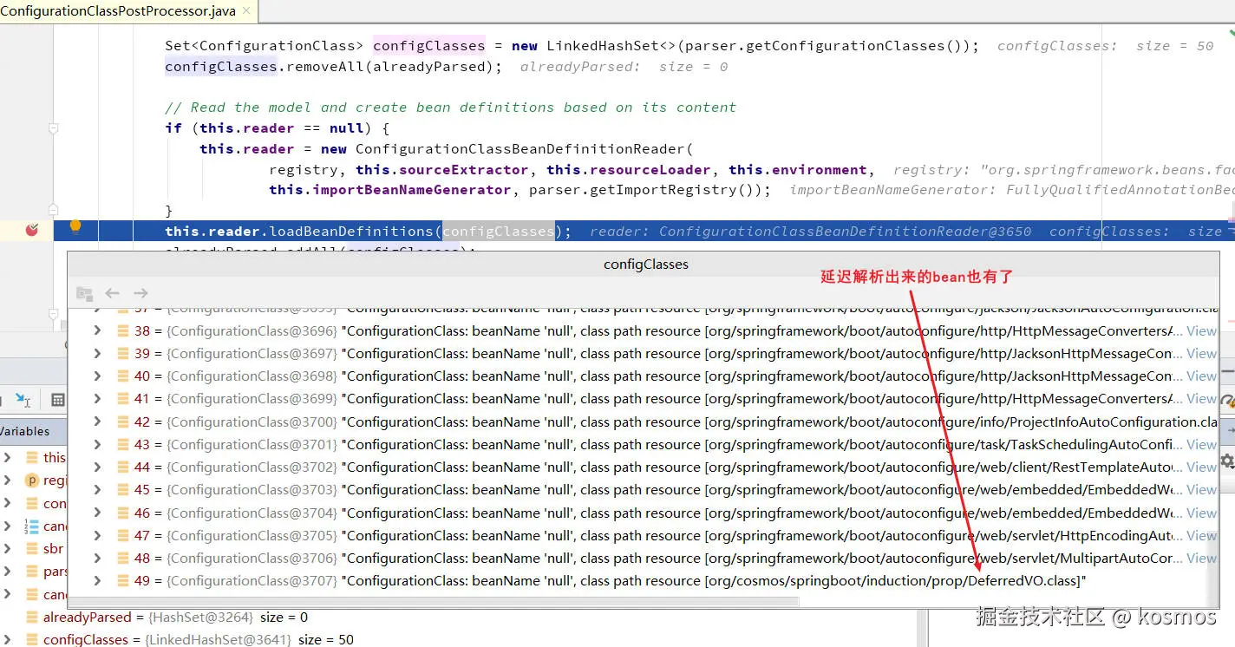Click View link for entry 40
The image size is (1235, 647).
pos(1201,376)
